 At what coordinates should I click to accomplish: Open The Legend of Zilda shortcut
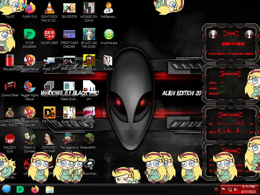[69, 143]
